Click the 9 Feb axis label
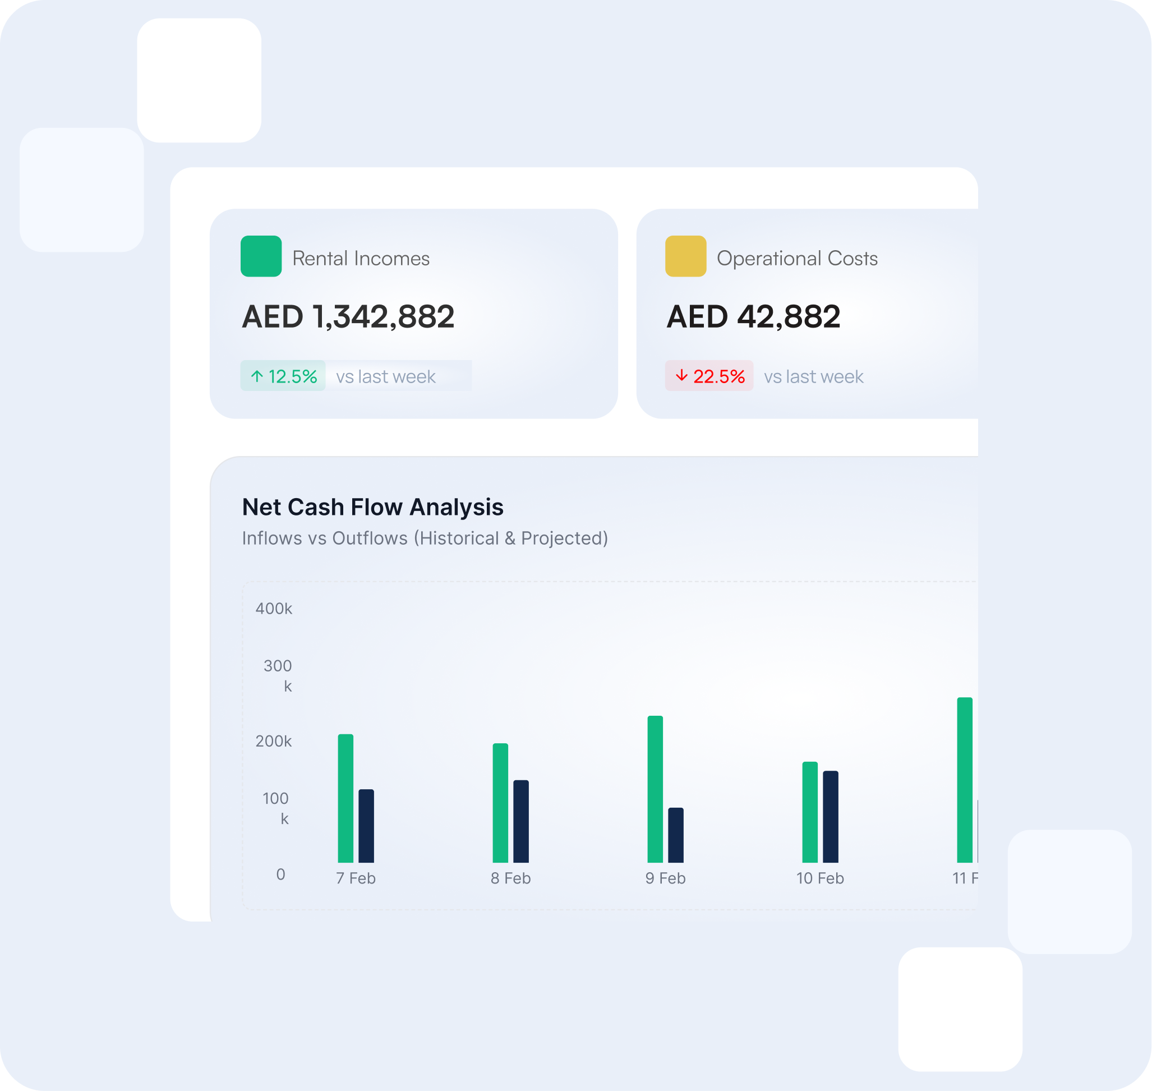The width and height of the screenshot is (1152, 1091). (x=666, y=879)
